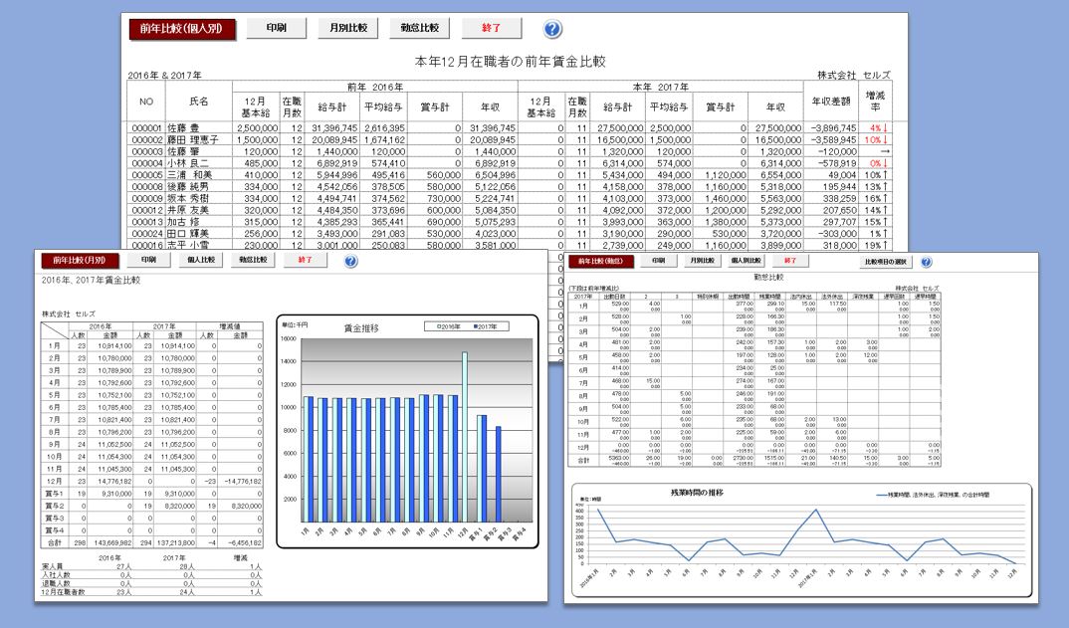Click the help icon in the monthly comparison window

pyautogui.click(x=350, y=261)
